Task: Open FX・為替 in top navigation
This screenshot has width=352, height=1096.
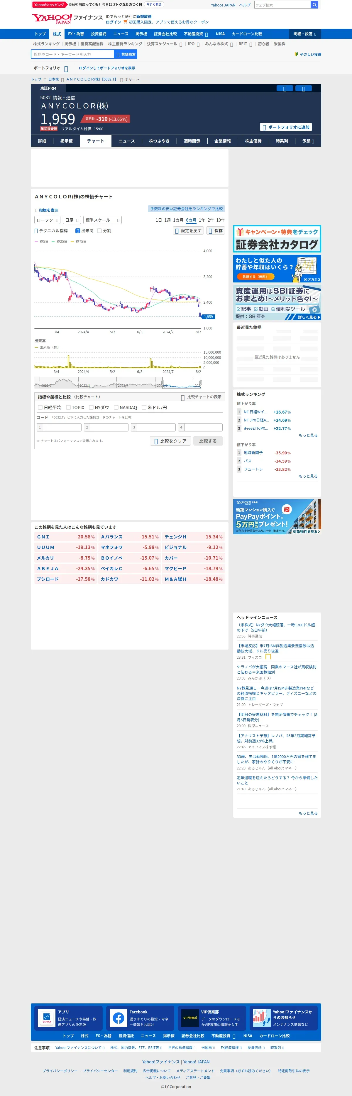Action: click(76, 34)
